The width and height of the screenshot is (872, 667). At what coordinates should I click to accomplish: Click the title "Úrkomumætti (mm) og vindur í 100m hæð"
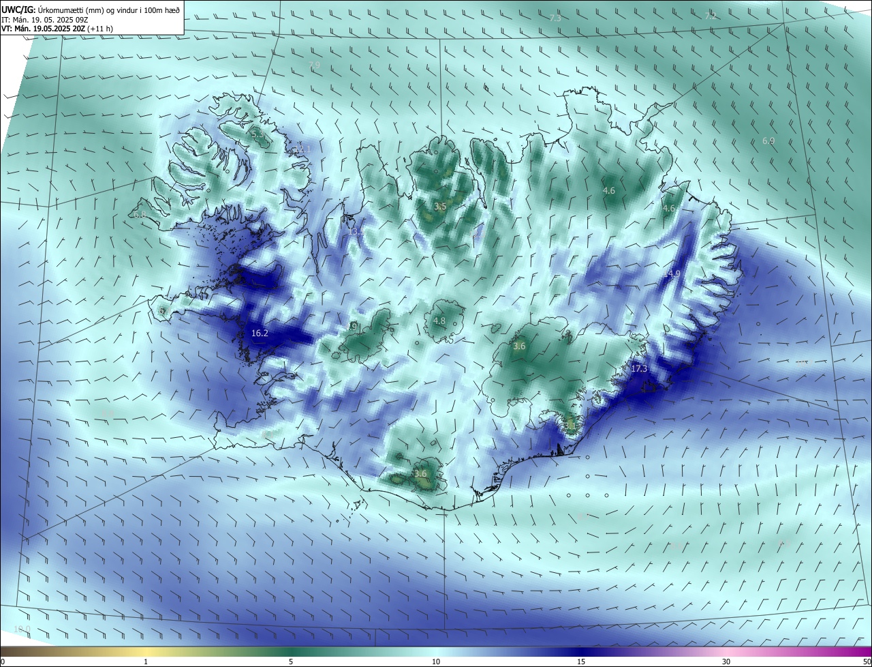pos(108,10)
